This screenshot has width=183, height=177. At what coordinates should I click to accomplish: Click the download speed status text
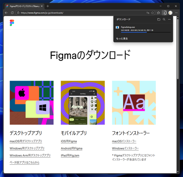[137, 30]
